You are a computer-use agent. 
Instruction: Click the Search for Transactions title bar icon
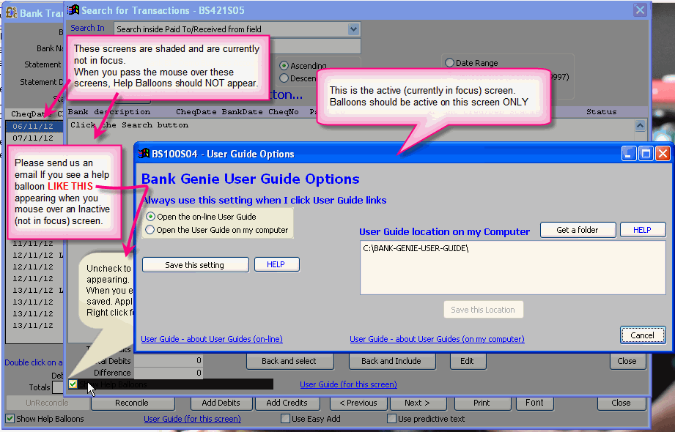pyautogui.click(x=73, y=10)
